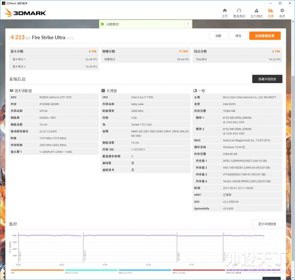This screenshot has height=280, width=295.
Task: Click the Load (加载) button
Action: (x=218, y=36)
